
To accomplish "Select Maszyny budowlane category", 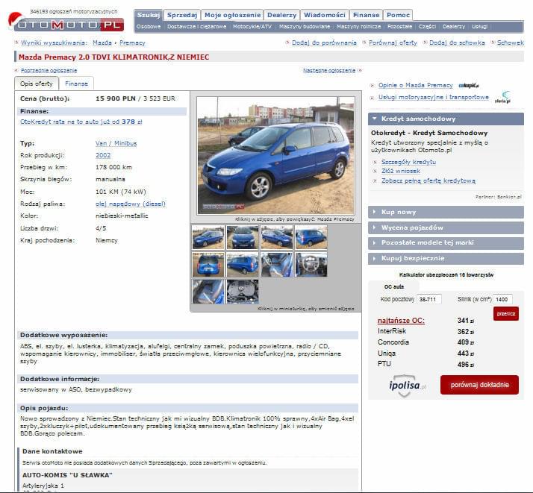I will pos(305,27).
